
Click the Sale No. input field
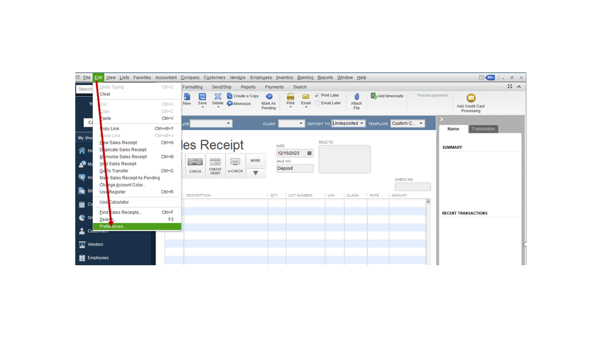tap(295, 168)
